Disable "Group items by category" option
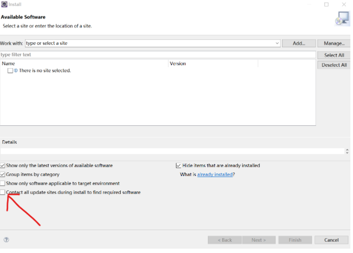Screen dimensions: 353x253 tap(3, 174)
